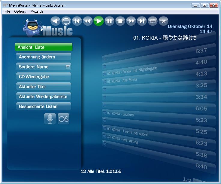The image size is (221, 184).
Task: Click the Last.fm scrobbler icon
Action: (x=63, y=119)
